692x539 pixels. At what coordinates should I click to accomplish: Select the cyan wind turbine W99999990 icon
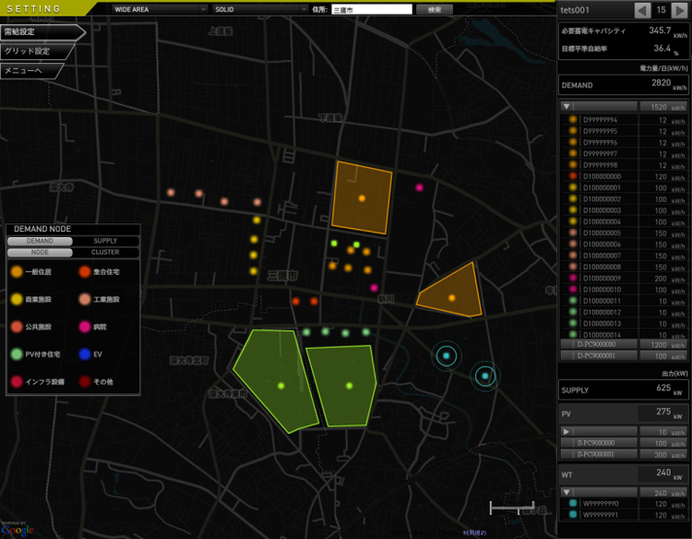coord(573,504)
